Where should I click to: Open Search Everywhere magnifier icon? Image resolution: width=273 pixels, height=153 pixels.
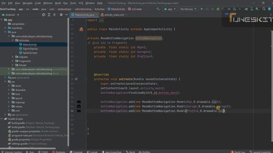[264, 9]
